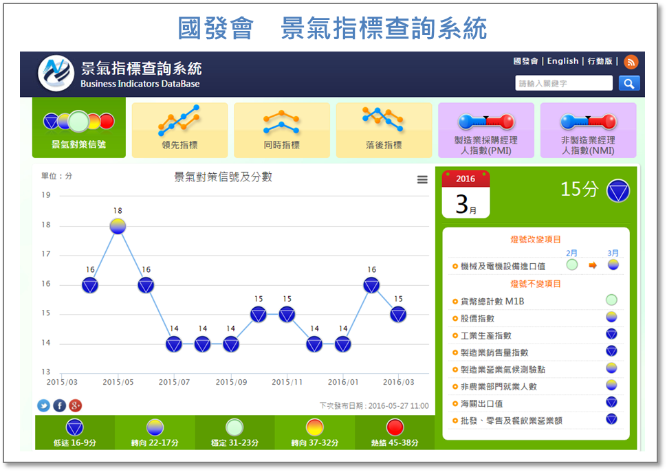
Task: Share the chart via the Twitter icon
Action: (x=43, y=405)
